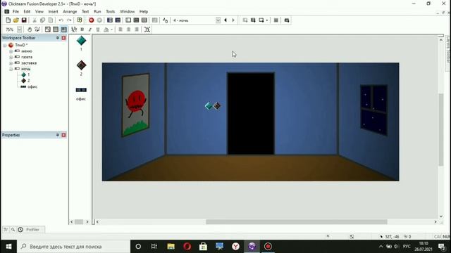Click the frame editor vertical scrollbar thumb
451x253 pixels.
[x=441, y=129]
